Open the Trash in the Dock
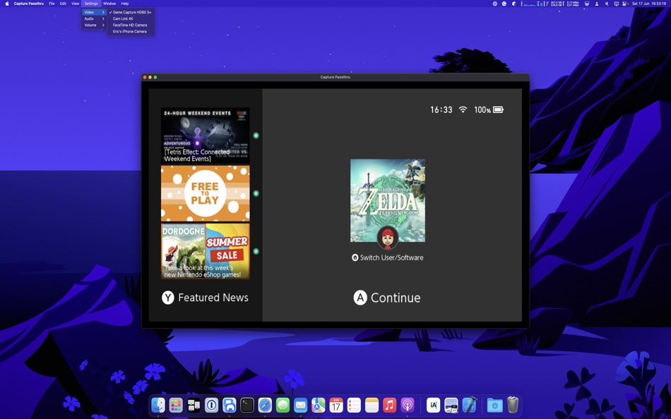The image size is (671, 419). click(x=513, y=404)
